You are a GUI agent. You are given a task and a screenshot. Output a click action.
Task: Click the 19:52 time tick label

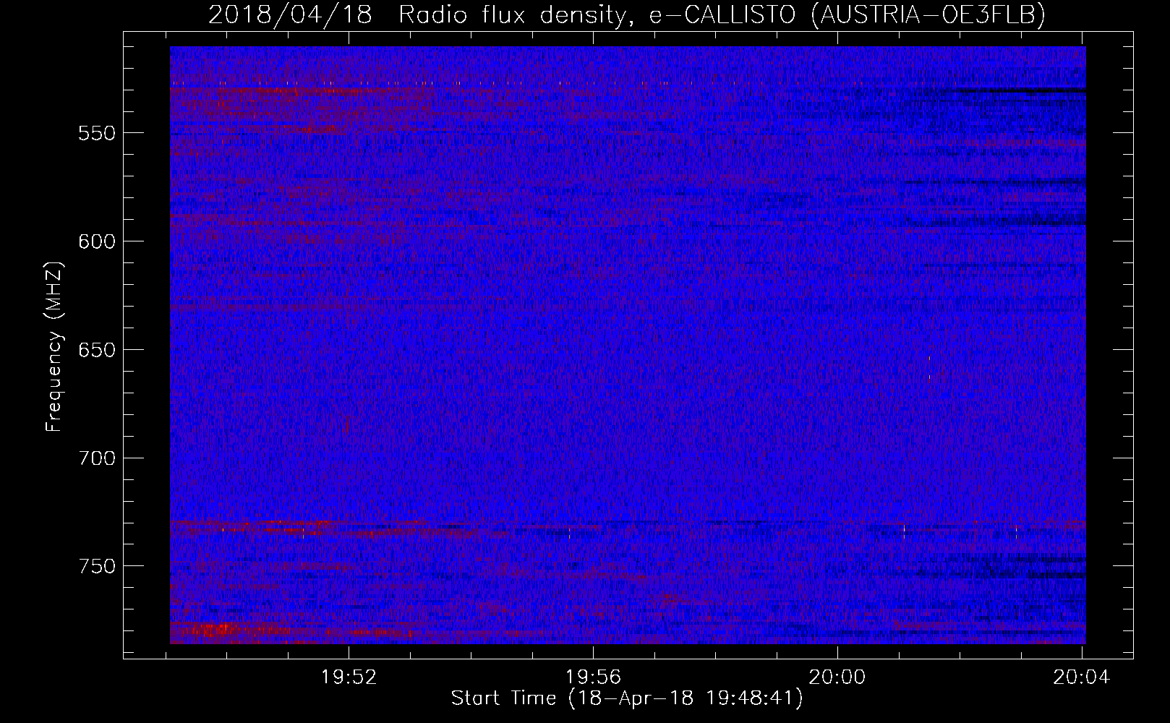[349, 677]
